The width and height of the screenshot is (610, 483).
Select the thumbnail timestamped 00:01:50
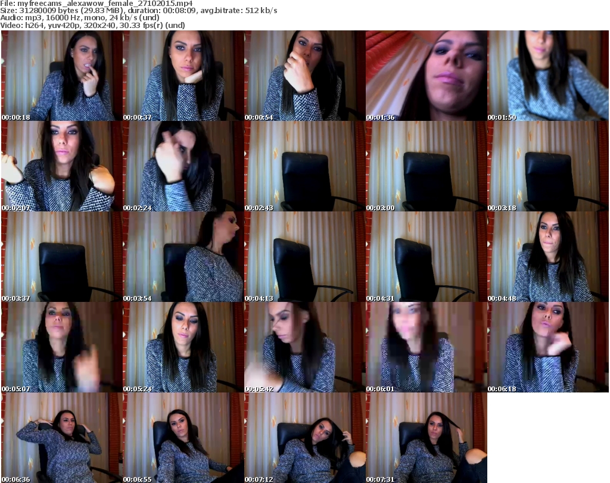click(x=548, y=76)
